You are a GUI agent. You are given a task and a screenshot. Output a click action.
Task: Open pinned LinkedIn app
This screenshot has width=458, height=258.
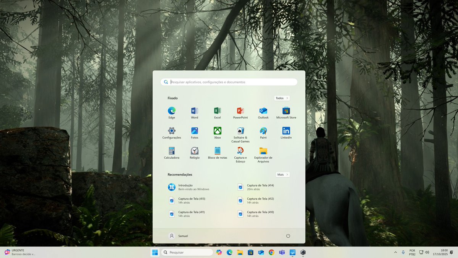(286, 133)
